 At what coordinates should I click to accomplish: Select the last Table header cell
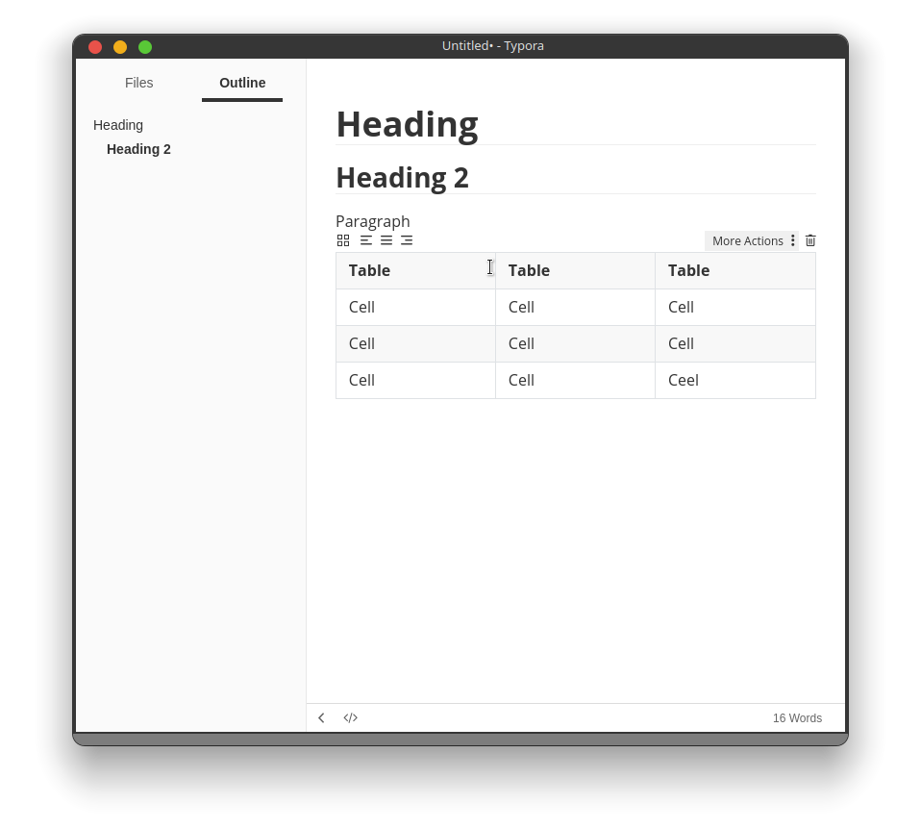click(735, 271)
